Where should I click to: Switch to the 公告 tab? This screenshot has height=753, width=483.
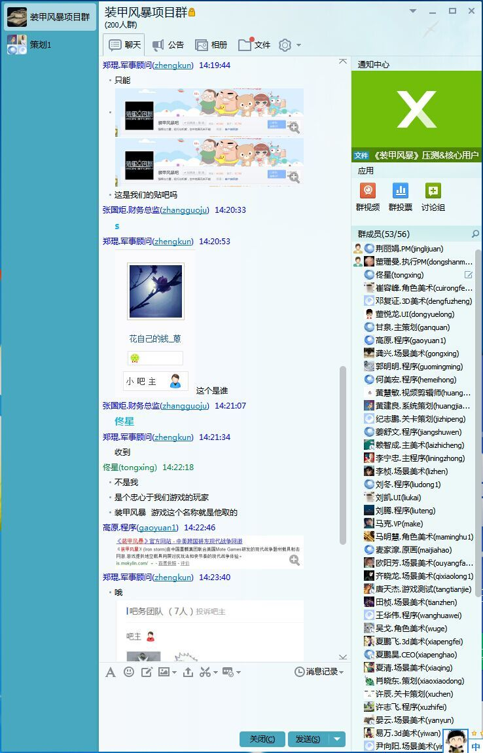168,45
